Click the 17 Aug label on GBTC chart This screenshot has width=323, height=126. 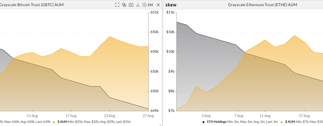click(71, 116)
